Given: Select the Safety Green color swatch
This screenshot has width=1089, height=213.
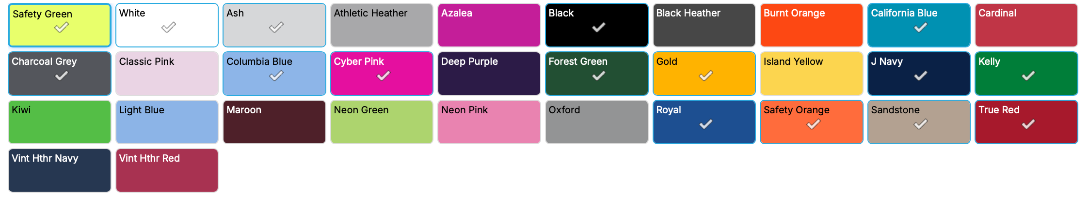Looking at the screenshot, I should click(x=60, y=25).
